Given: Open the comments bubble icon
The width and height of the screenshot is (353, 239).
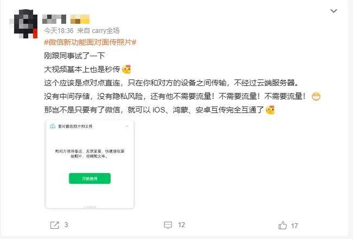Looking at the screenshot, I should (168, 225).
